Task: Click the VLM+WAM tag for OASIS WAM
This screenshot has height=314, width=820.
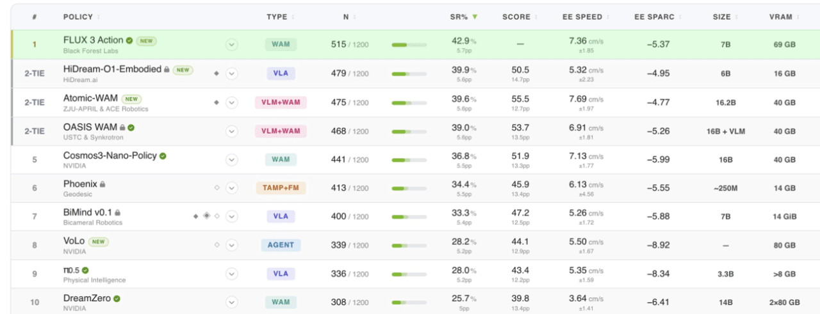Action: 281,131
